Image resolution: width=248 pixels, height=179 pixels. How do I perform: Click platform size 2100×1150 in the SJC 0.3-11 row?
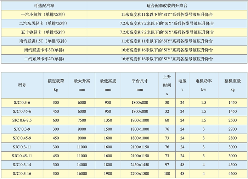[140, 147]
